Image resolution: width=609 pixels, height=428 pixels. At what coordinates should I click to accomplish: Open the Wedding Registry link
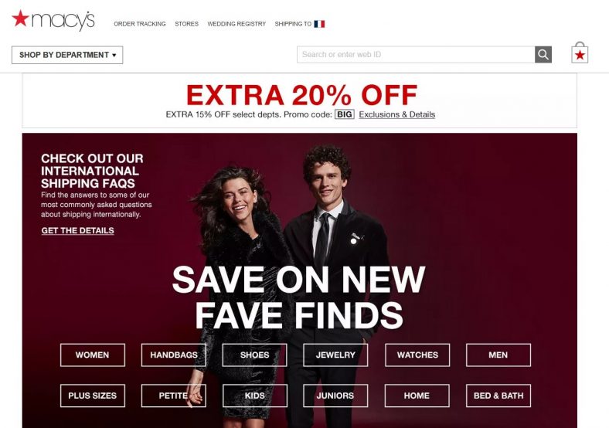click(x=236, y=24)
